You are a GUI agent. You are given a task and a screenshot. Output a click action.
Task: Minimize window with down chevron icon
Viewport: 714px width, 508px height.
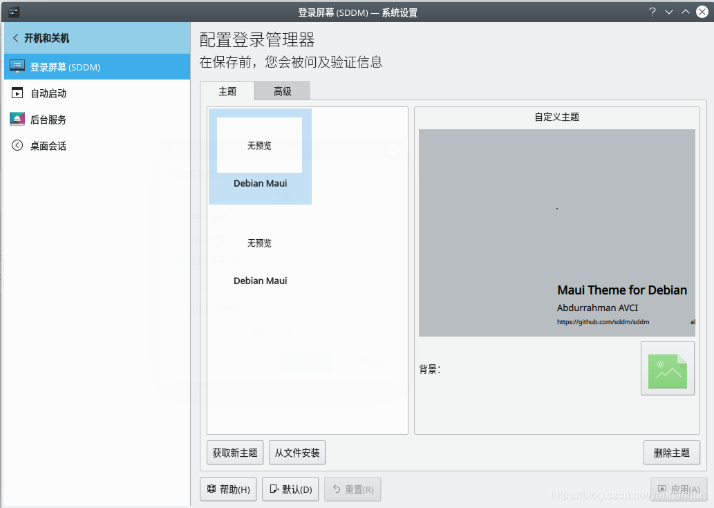point(669,12)
